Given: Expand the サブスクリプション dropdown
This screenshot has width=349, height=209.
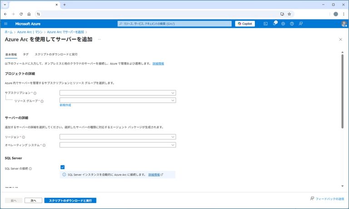Looking at the screenshot, I should point(117,93).
